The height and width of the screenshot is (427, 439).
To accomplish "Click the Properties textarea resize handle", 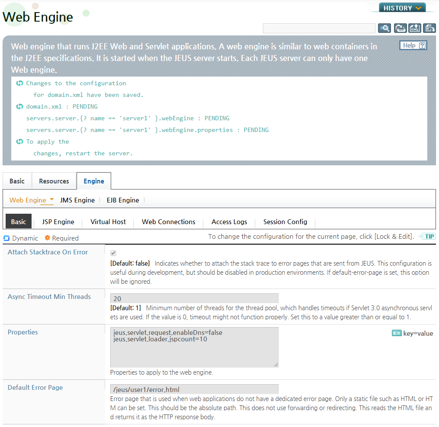I will 276,365.
